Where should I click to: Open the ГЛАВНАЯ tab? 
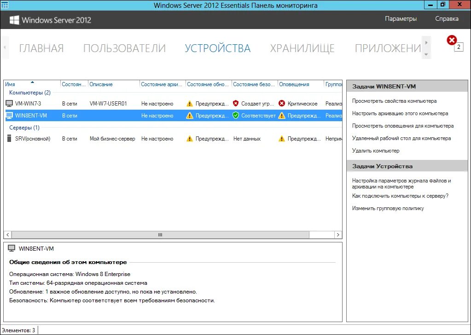(x=41, y=48)
